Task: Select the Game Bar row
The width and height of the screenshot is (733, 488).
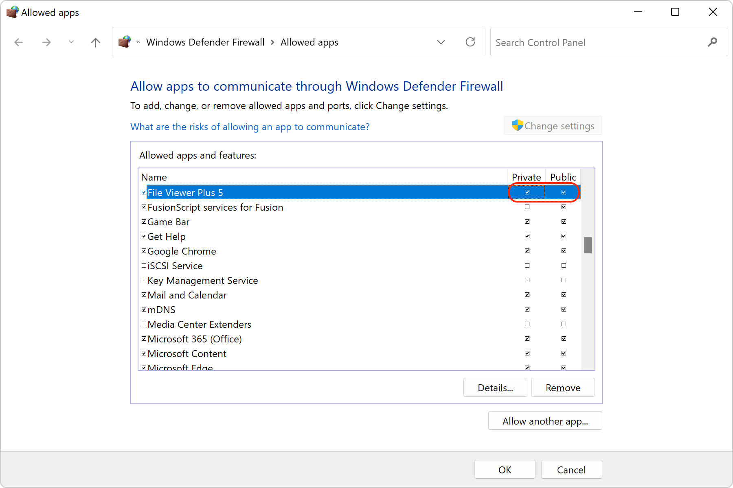Action: coord(360,222)
